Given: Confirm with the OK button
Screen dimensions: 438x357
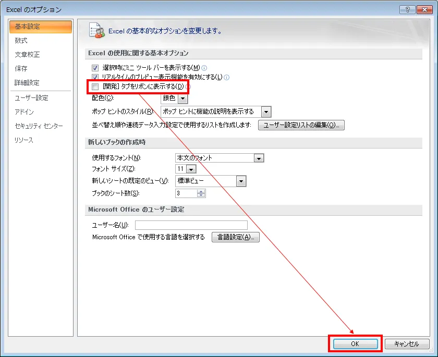Looking at the screenshot, I should pyautogui.click(x=355, y=344).
